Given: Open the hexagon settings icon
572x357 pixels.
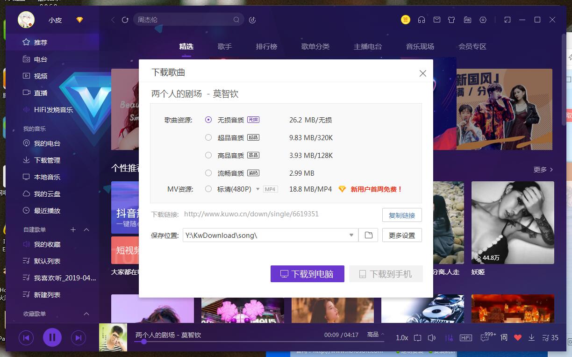Looking at the screenshot, I should point(483,20).
